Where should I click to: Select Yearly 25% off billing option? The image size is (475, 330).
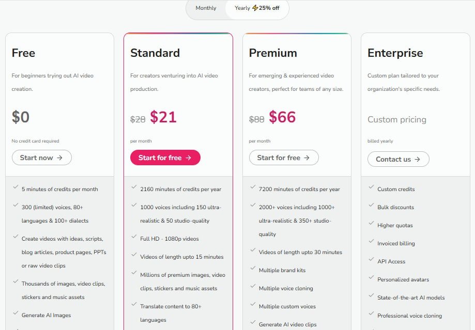(x=257, y=8)
